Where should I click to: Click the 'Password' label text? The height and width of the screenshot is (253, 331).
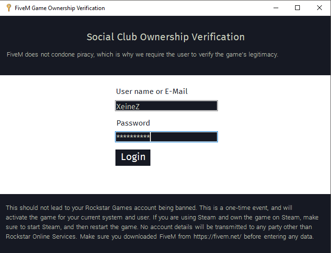133,123
